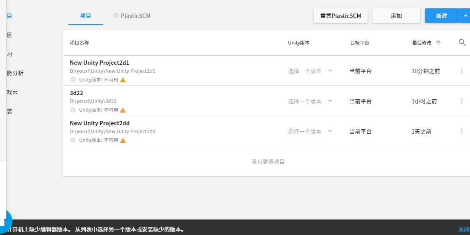
Task: Click path D:\youxi\Unity\New Unity Project2dd
Action: 113,132
